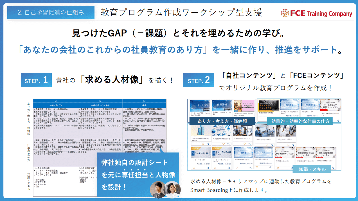Viewport: 358px width, 201px height.
Task: Open the 01 コーチングとは？ thumbnail
Action: (201, 153)
